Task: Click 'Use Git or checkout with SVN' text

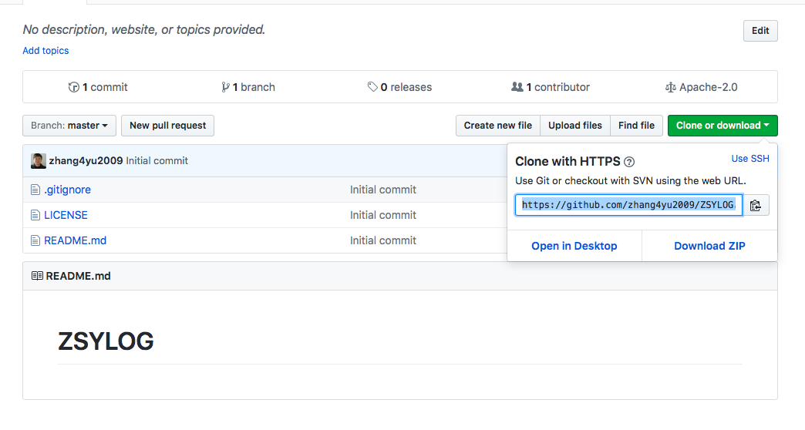Action: 631,180
